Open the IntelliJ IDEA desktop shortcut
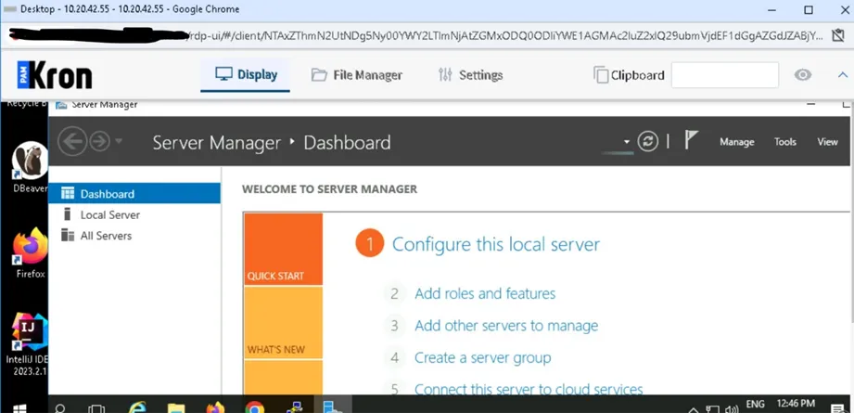 (x=29, y=344)
